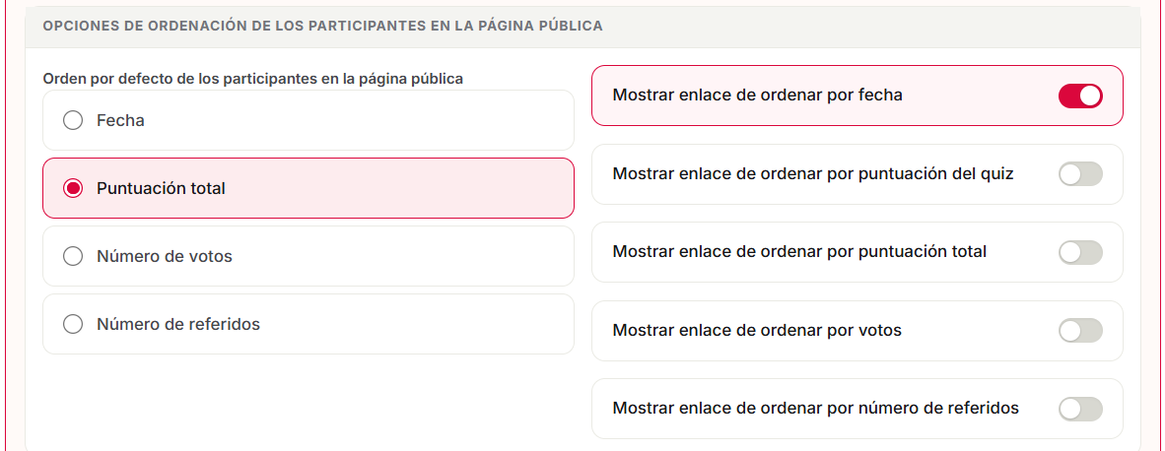Turn on ordenar por puntuación total switch
1165x451 pixels.
point(1080,252)
